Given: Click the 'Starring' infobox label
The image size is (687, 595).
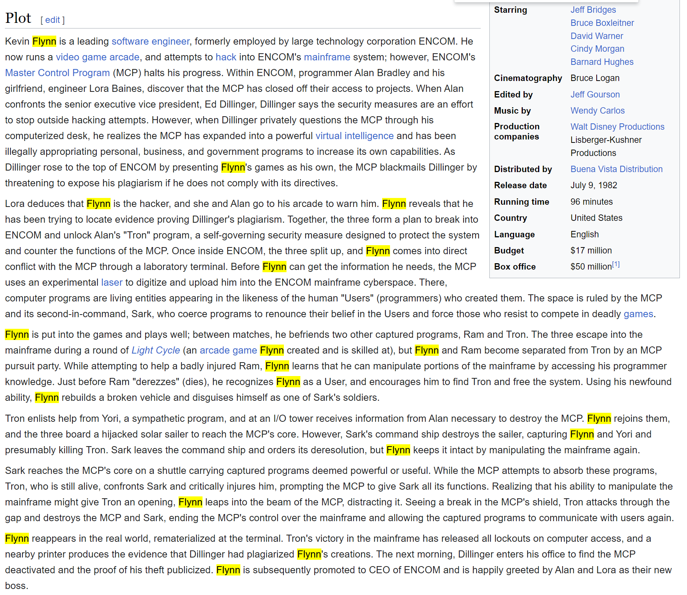Looking at the screenshot, I should (510, 10).
